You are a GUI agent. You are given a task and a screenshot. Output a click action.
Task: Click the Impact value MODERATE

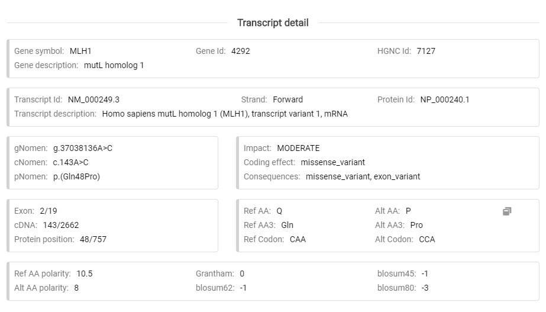pos(298,148)
